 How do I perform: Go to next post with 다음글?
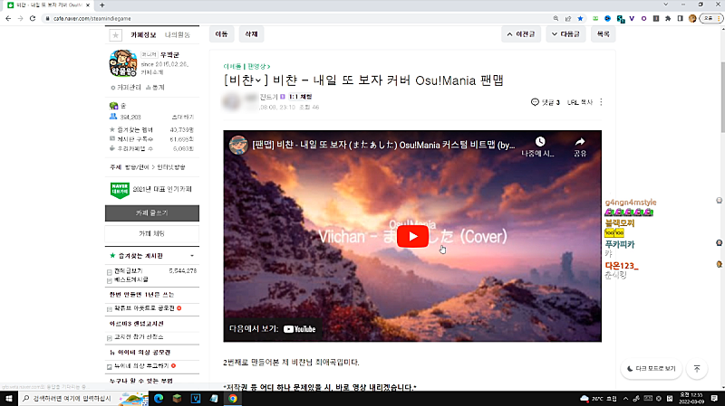[565, 34]
